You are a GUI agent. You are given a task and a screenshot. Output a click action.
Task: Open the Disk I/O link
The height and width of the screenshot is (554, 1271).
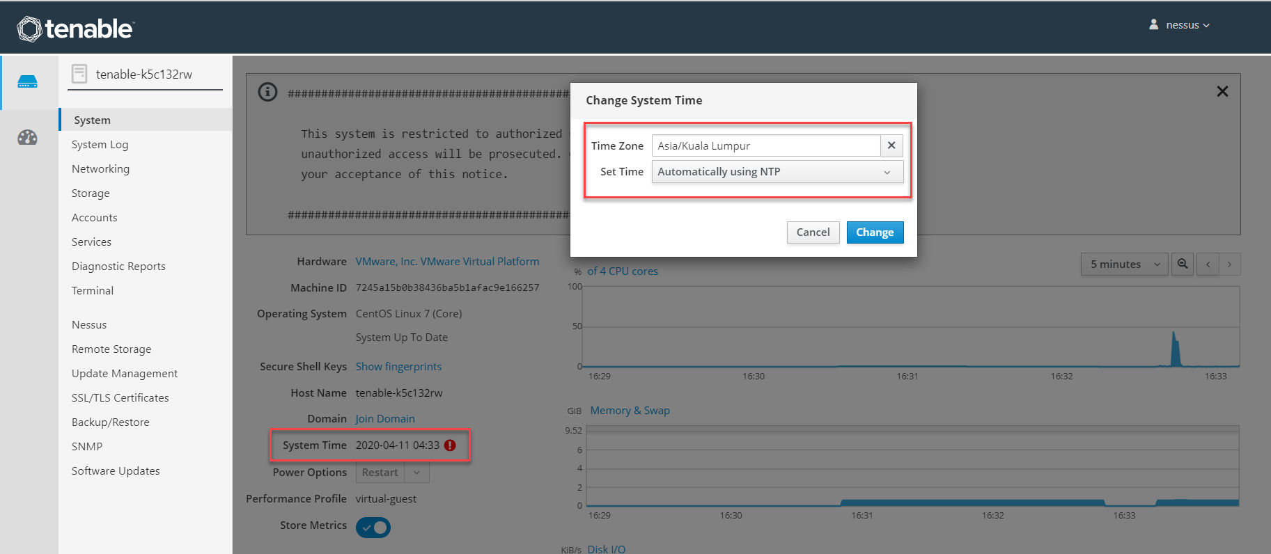[606, 548]
